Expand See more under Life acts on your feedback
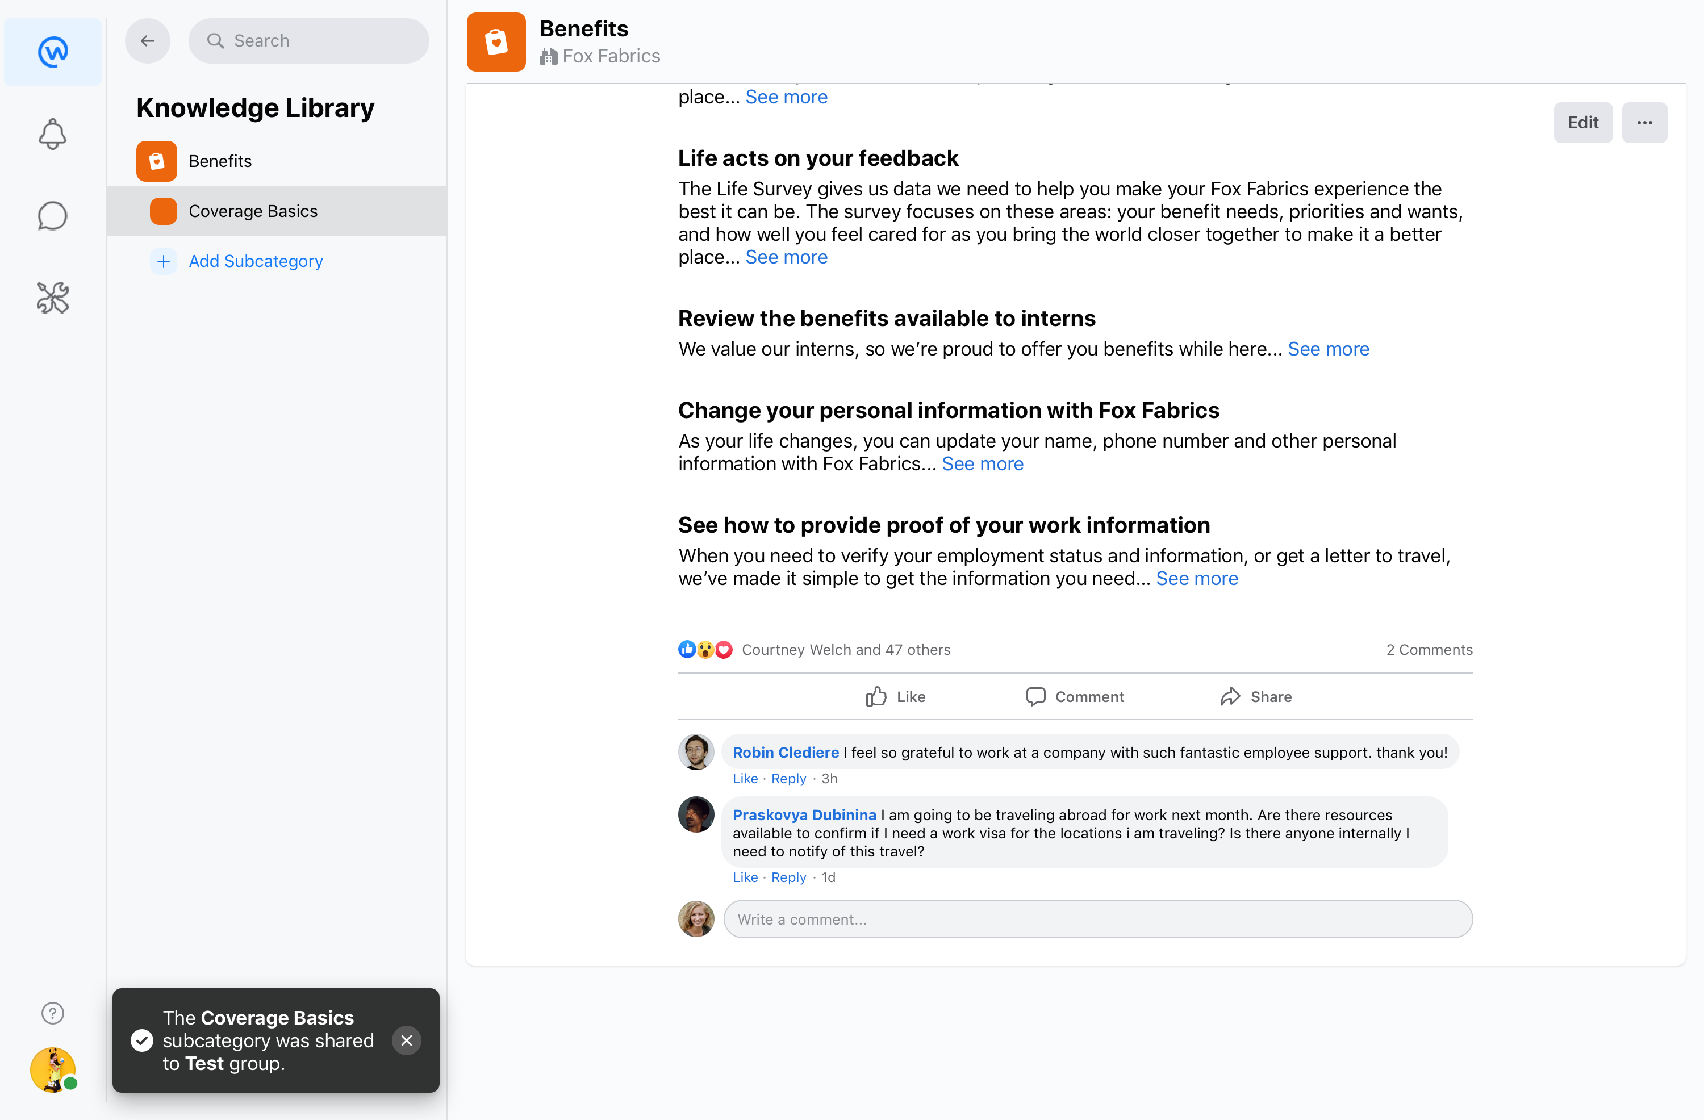Viewport: 1704px width, 1120px height. (x=786, y=257)
